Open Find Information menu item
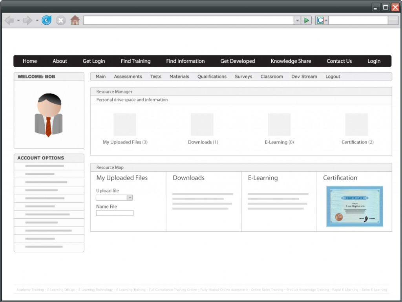 pyautogui.click(x=185, y=61)
